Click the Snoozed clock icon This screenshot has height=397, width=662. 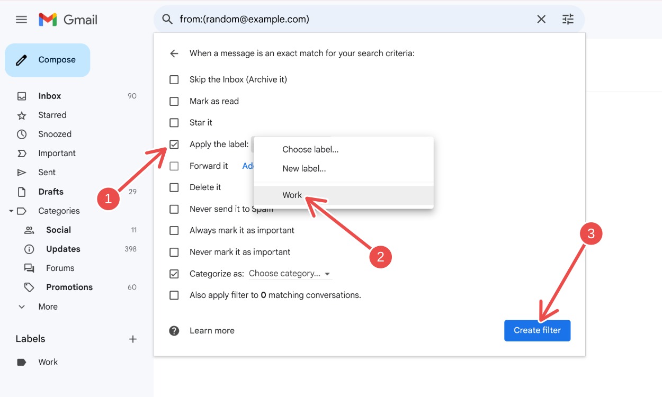click(22, 134)
